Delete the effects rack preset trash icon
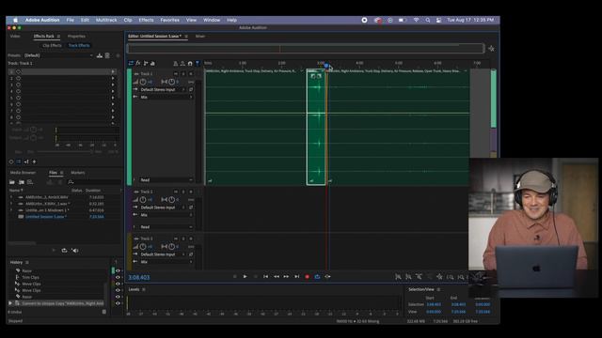The width and height of the screenshot is (602, 338). (x=107, y=55)
